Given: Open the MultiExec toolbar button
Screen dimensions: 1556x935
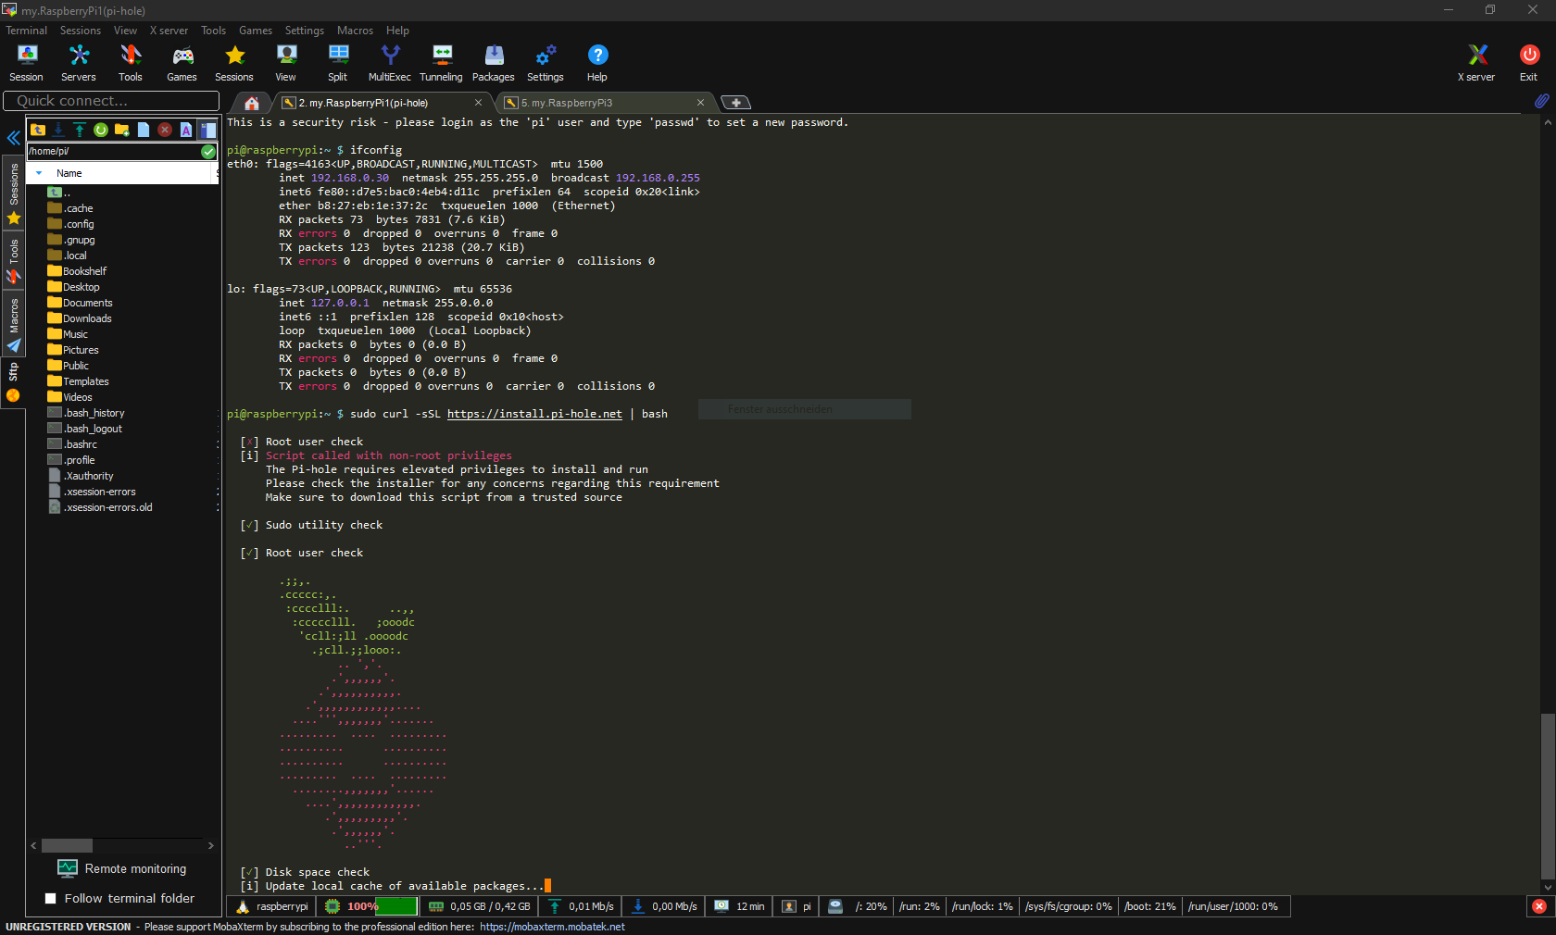Looking at the screenshot, I should point(389,63).
